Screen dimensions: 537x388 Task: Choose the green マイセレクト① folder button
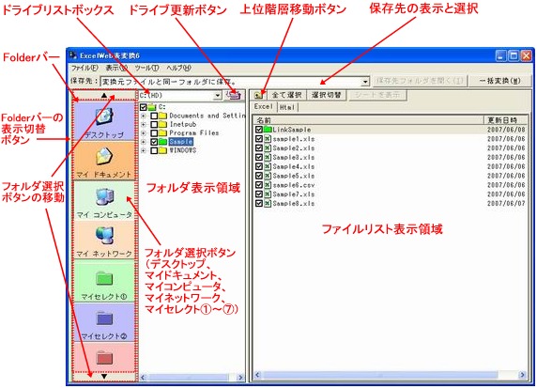pyautogui.click(x=104, y=281)
